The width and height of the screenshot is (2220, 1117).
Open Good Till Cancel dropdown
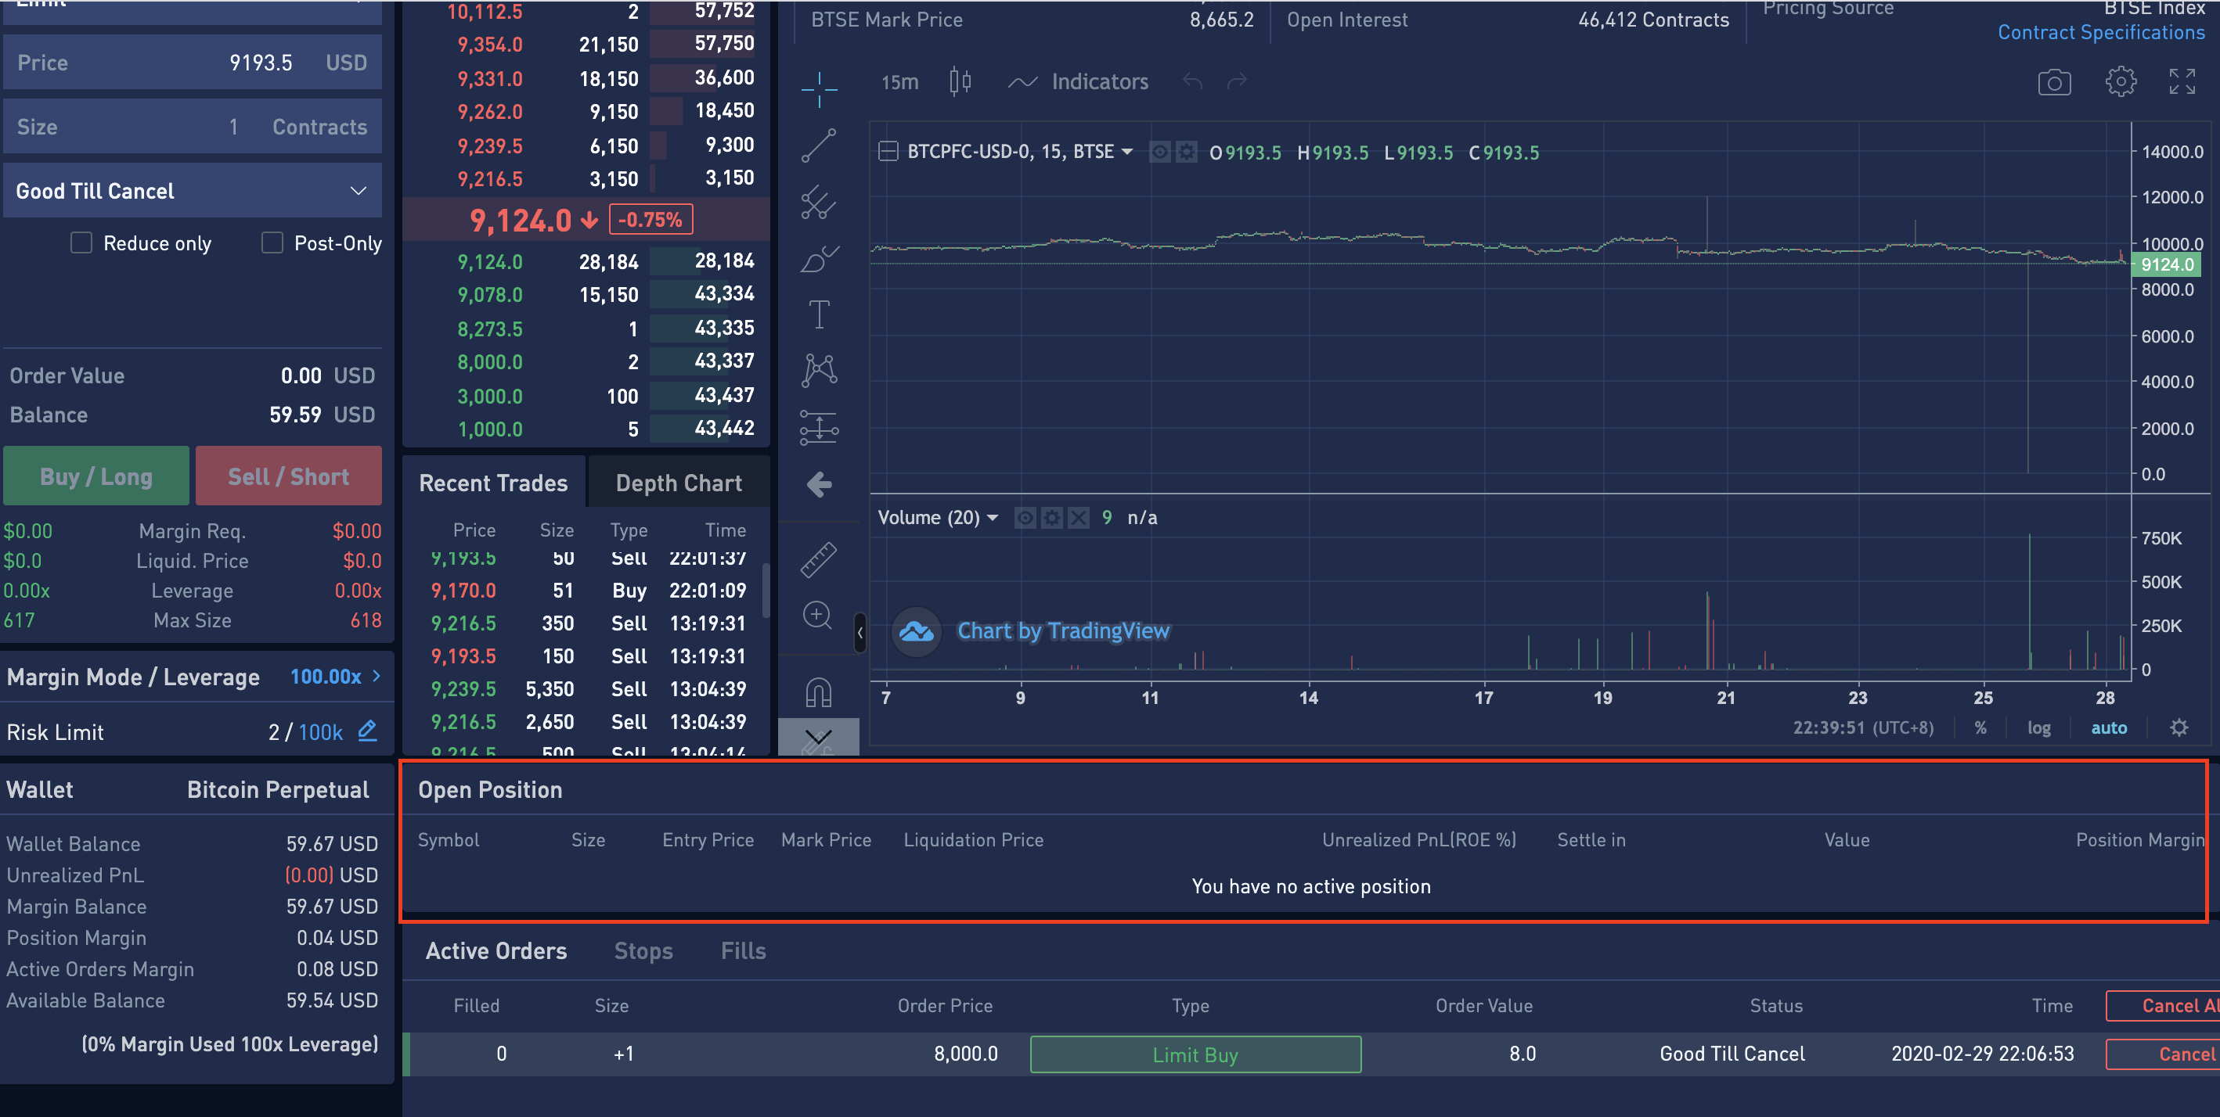[x=193, y=190]
